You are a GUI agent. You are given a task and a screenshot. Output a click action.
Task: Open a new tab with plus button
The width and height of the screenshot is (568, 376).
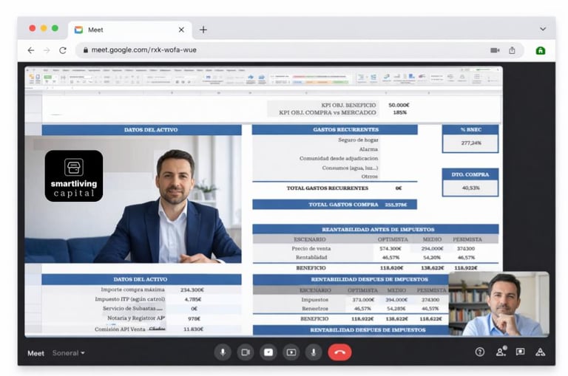203,30
